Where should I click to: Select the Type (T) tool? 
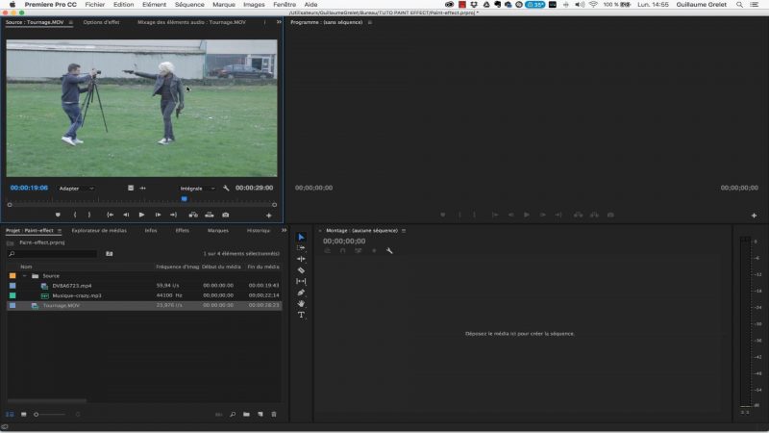point(301,316)
